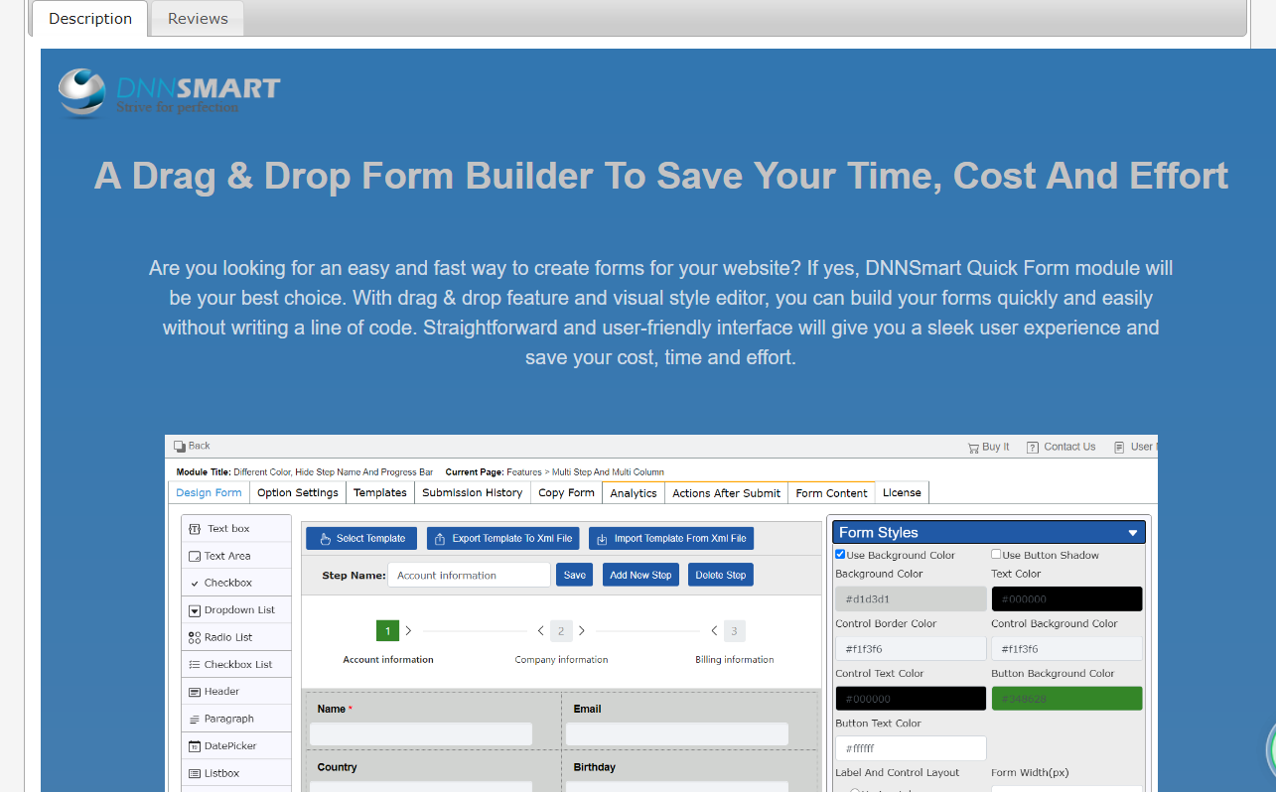This screenshot has height=792, width=1276.
Task: Pick the black Control Text Color swatch
Action: pos(911,699)
